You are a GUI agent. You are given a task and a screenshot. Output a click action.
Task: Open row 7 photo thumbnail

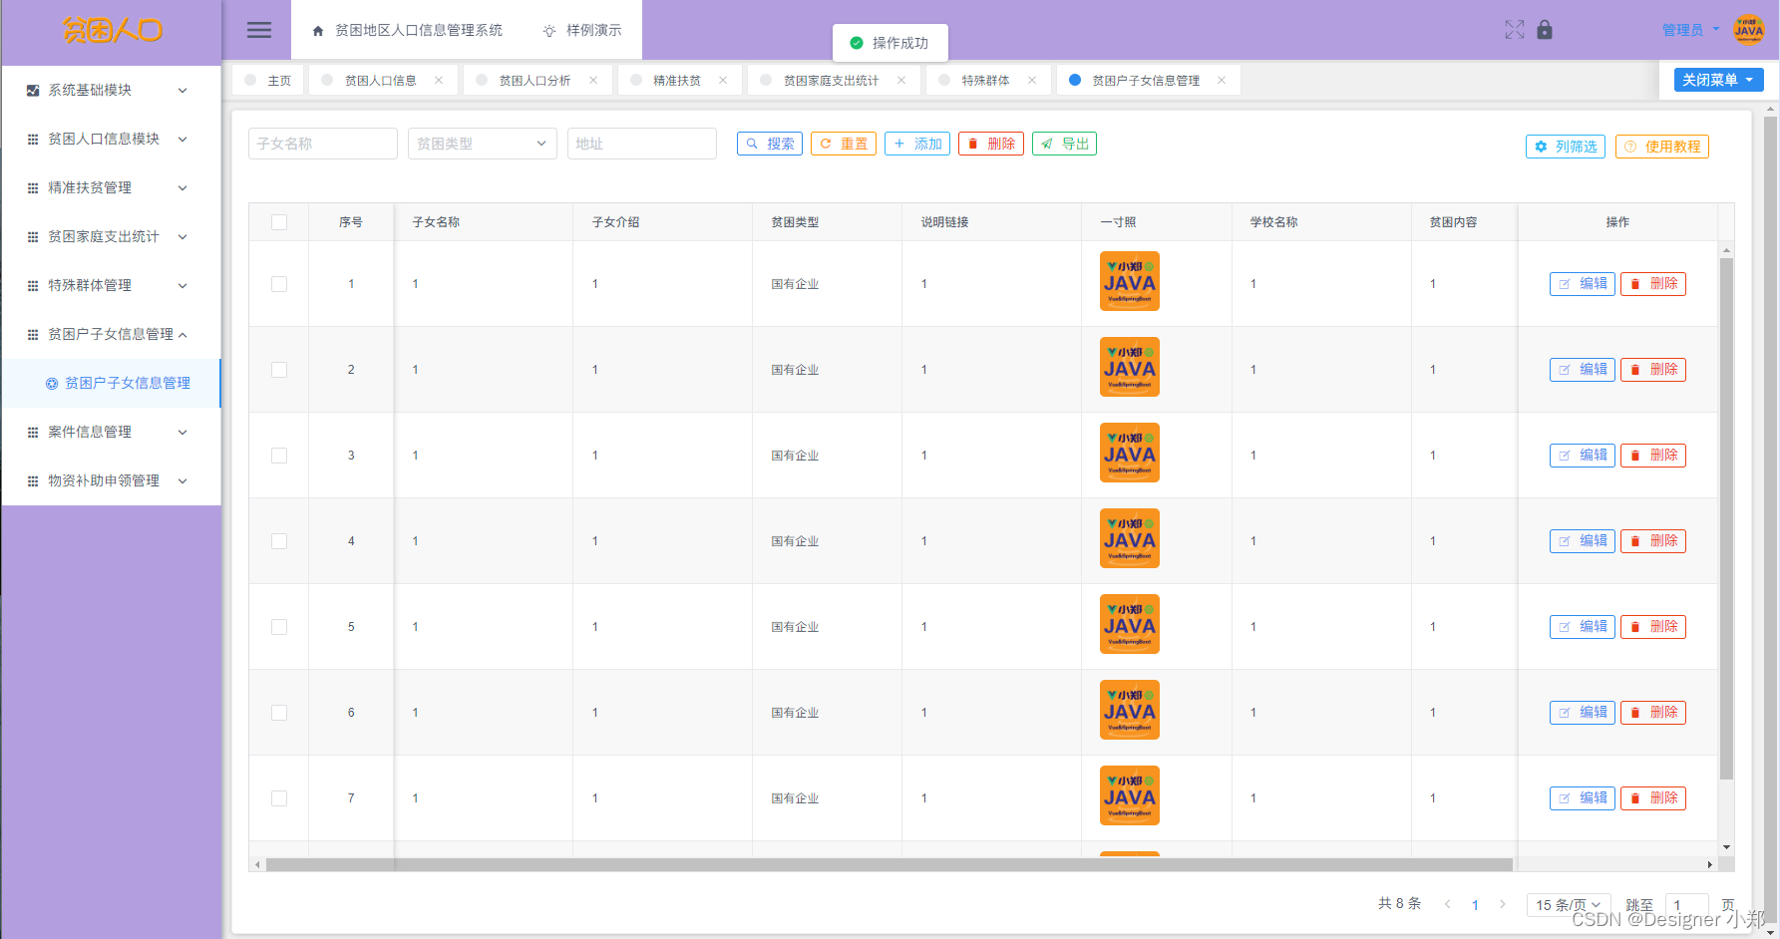click(x=1130, y=795)
